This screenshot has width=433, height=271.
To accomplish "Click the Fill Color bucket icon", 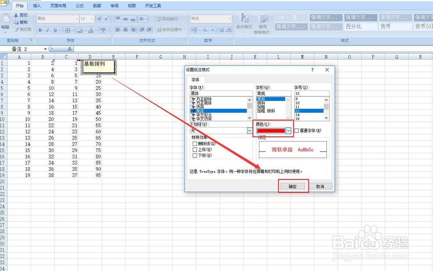I will [x=80, y=30].
